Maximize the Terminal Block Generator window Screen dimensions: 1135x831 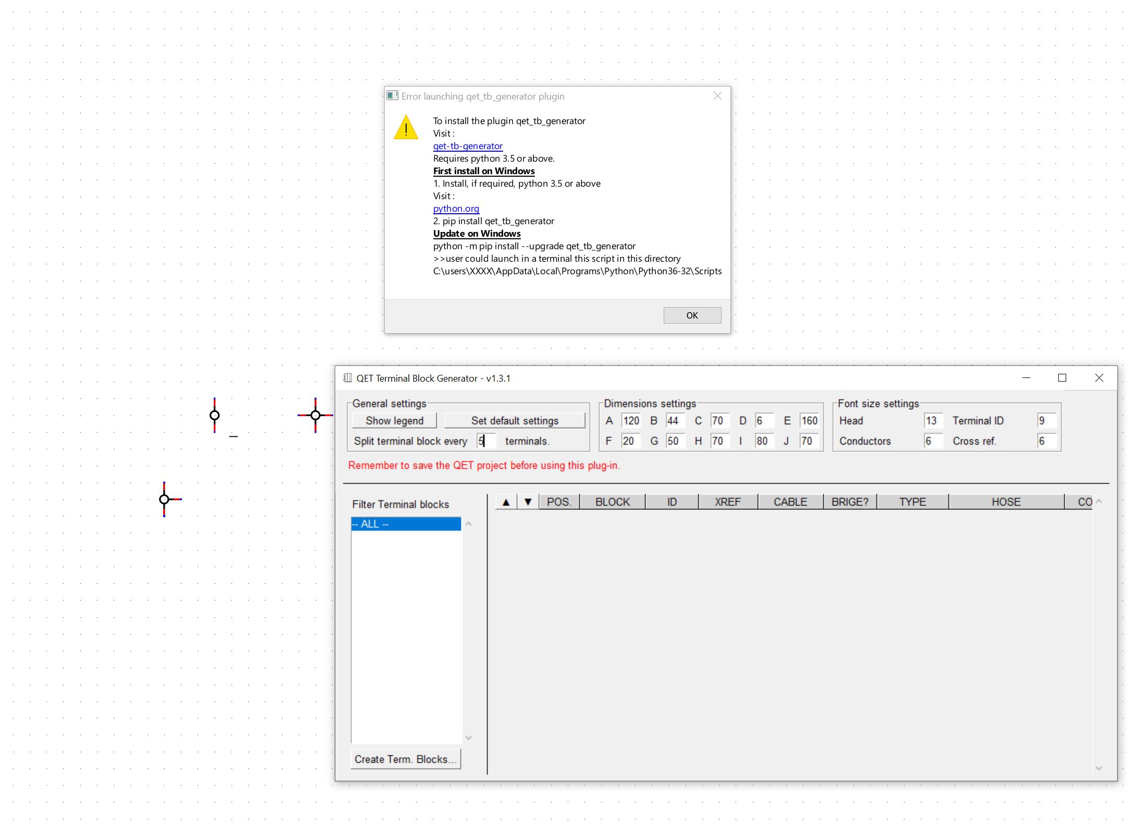(1062, 378)
